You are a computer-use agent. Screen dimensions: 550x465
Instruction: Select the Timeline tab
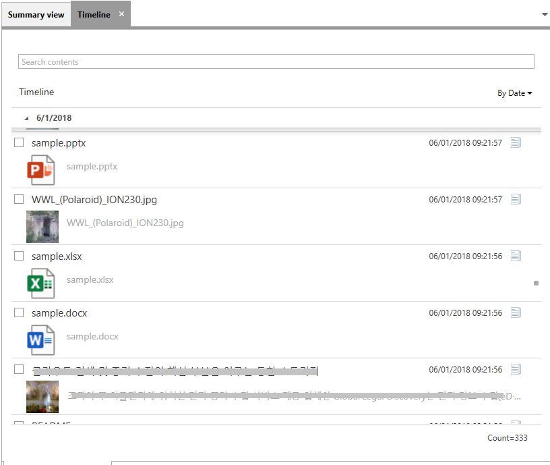pyautogui.click(x=94, y=15)
